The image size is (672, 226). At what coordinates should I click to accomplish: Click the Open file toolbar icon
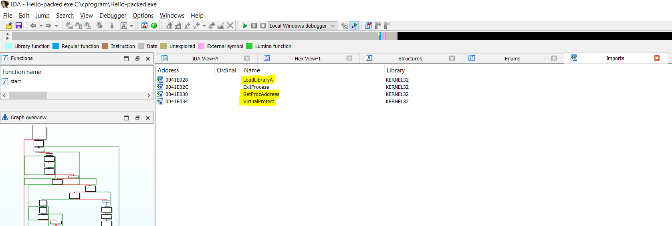9,26
